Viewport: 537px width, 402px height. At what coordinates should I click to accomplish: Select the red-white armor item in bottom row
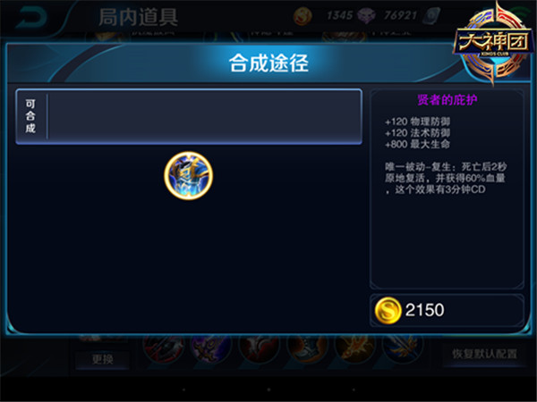(260, 349)
